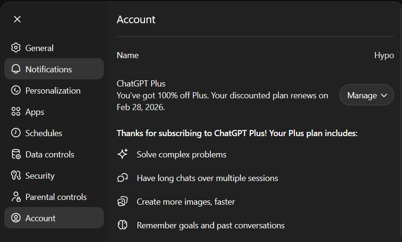402x242 pixels.
Task: Click the Account profile icon
Action: [x=16, y=218]
